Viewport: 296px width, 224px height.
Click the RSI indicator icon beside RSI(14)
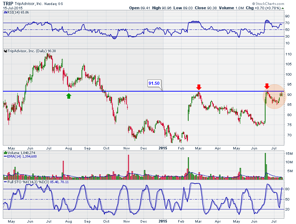[5, 12]
